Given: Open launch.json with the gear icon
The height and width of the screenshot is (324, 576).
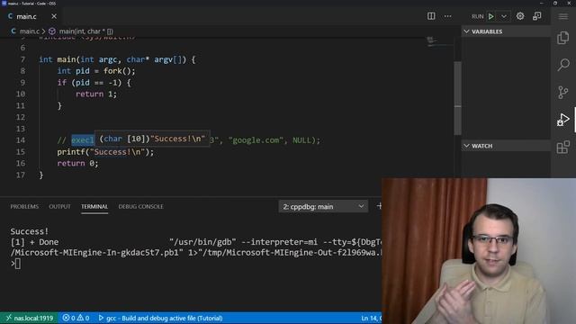Looking at the screenshot, I should (520, 16).
